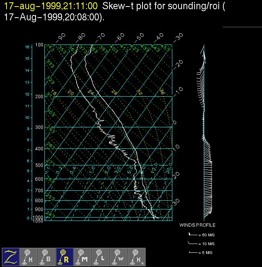Select the W sounding balloon icon
The height and width of the screenshot is (267, 262).
click(119, 256)
